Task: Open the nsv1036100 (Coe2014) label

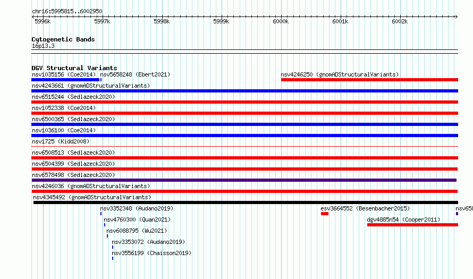Action: [64, 130]
